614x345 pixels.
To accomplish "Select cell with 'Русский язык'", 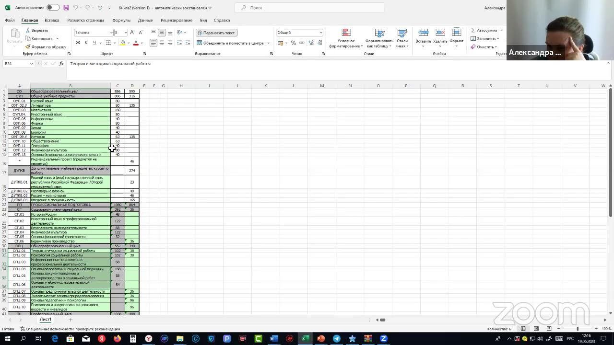I will 71,101.
